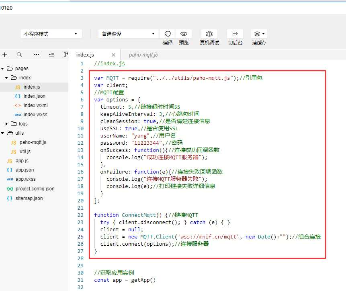Collapse the utils folder arrow
Image resolution: width=346 pixels, height=291 pixels.
point(2,133)
